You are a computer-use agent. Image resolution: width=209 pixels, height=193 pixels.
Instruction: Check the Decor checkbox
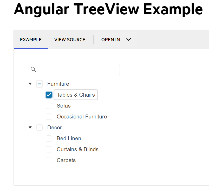coord(40,128)
